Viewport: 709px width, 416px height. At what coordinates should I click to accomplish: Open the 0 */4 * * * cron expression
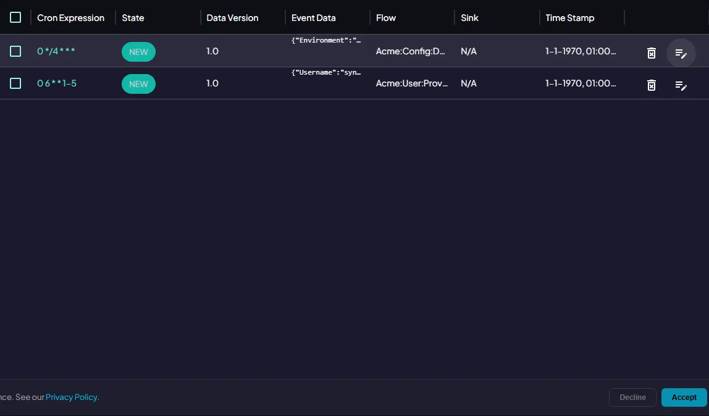56,51
